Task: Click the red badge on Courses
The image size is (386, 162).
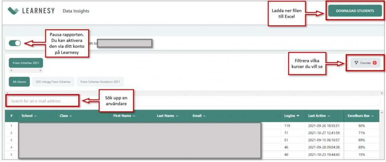Action: [375, 63]
